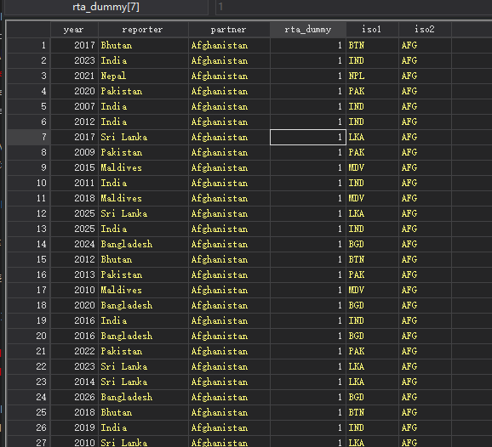This screenshot has width=492, height=447.
Task: Select the reporter column header
Action: click(143, 30)
